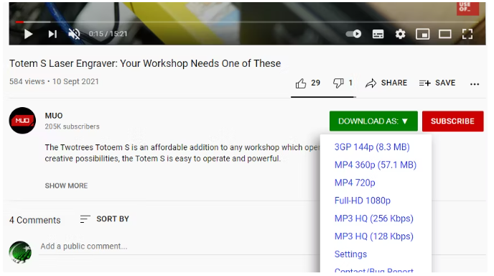Click the 205K subscribers text
Image resolution: width=494 pixels, height=276 pixels.
coord(72,126)
